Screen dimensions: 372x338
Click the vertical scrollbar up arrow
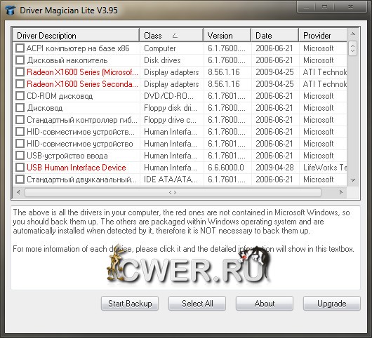pos(353,34)
